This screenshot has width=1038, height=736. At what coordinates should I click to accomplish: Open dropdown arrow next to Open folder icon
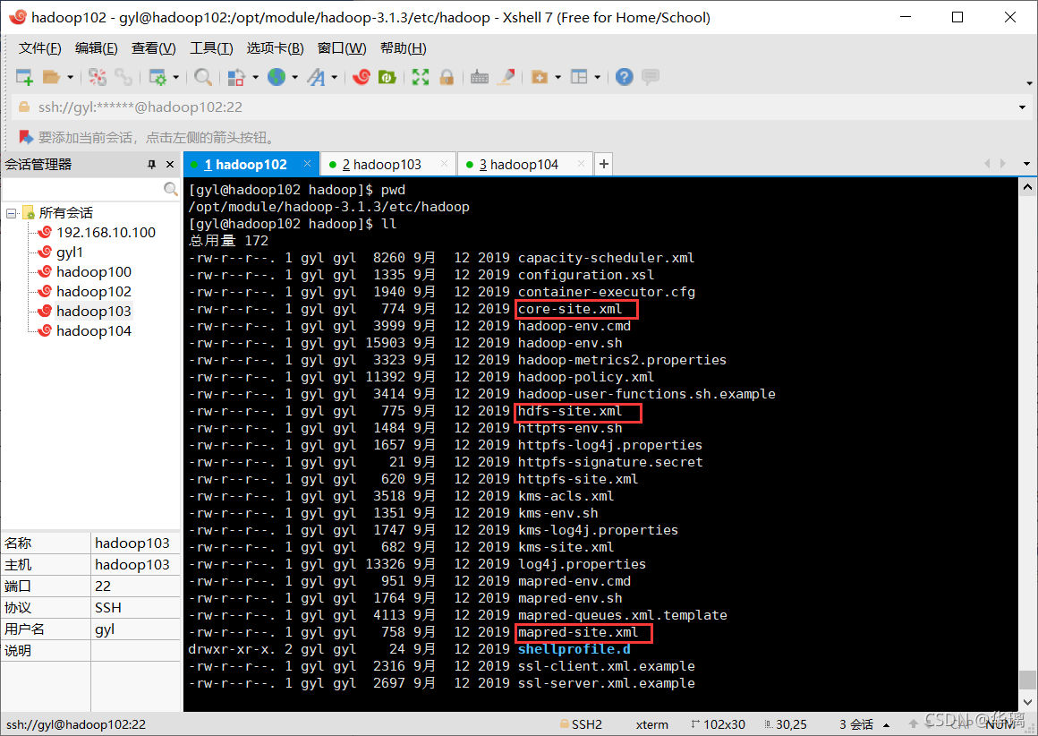pos(70,78)
